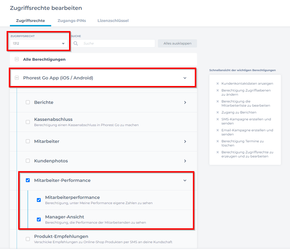Enable the Berichte checkbox

coord(28,102)
